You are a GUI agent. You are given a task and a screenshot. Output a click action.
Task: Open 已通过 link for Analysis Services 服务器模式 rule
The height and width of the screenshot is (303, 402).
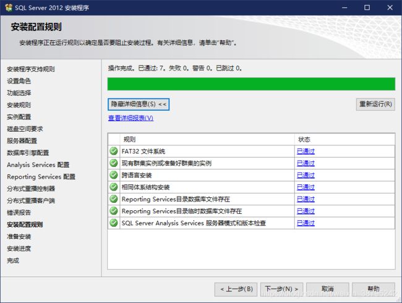coord(306,223)
